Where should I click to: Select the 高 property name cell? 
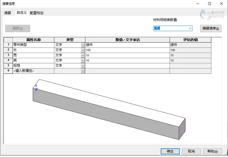[x=33, y=60]
